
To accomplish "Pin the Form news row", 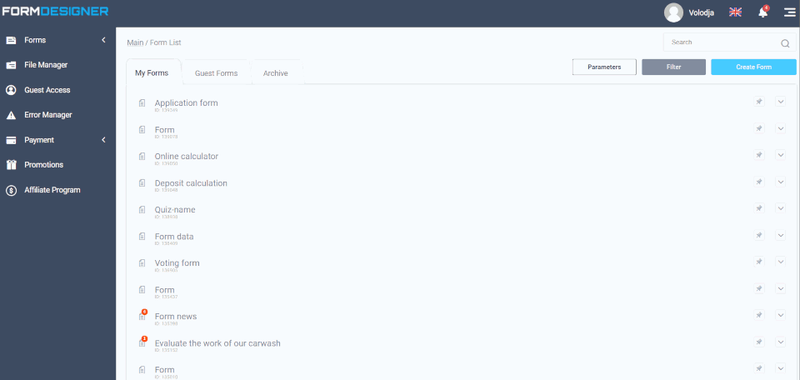I will coord(759,315).
